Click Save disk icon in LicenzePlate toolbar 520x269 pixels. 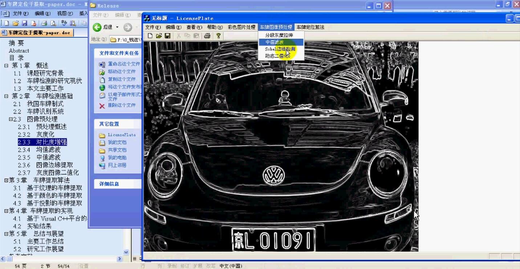coord(167,36)
